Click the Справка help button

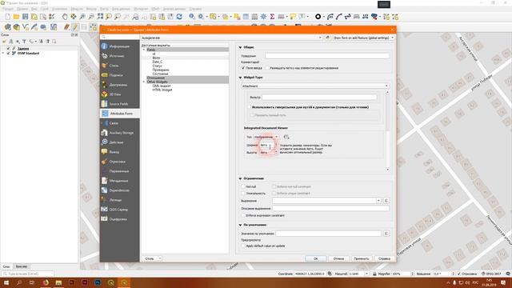pyautogui.click(x=384, y=258)
